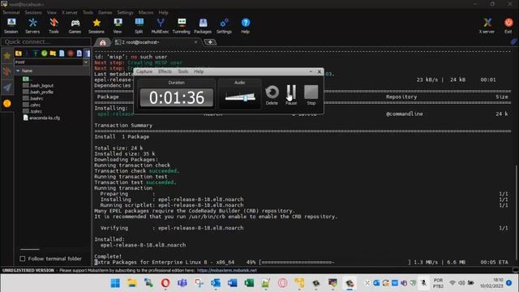Click the Windows Start button
Screen dimensions: 519x292
(115, 283)
